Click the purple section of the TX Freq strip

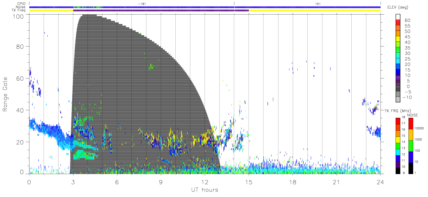click(161, 10)
